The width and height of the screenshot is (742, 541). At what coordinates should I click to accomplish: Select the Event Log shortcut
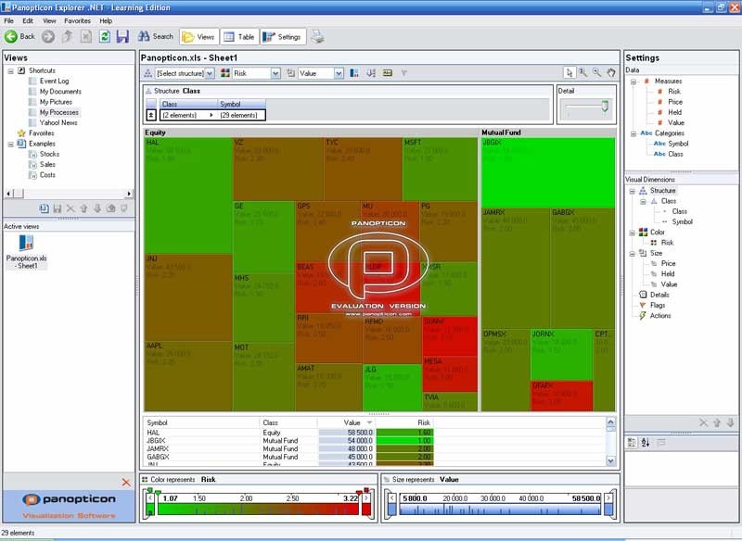click(54, 82)
